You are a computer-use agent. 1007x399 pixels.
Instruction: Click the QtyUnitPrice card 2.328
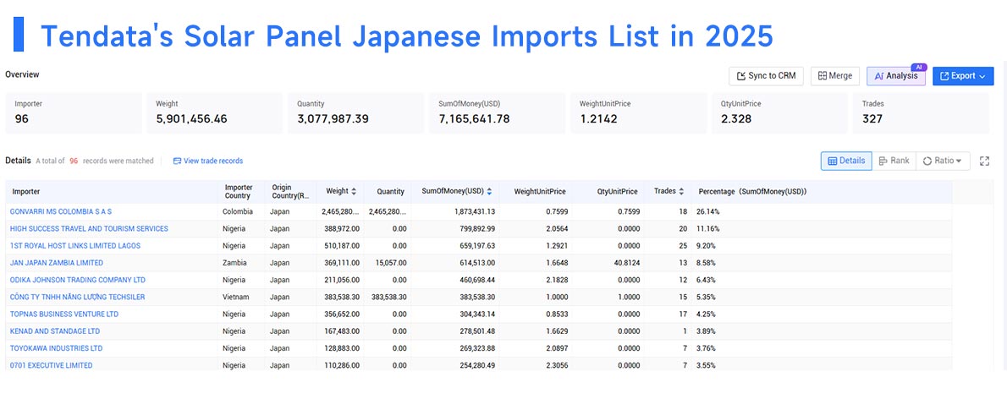click(779, 113)
